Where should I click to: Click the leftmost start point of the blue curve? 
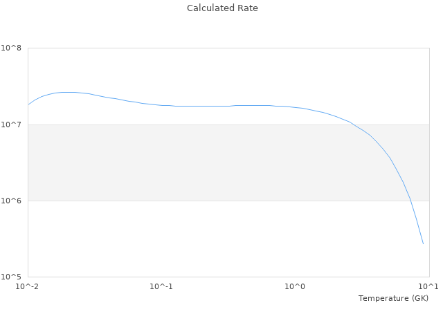point(28,104)
